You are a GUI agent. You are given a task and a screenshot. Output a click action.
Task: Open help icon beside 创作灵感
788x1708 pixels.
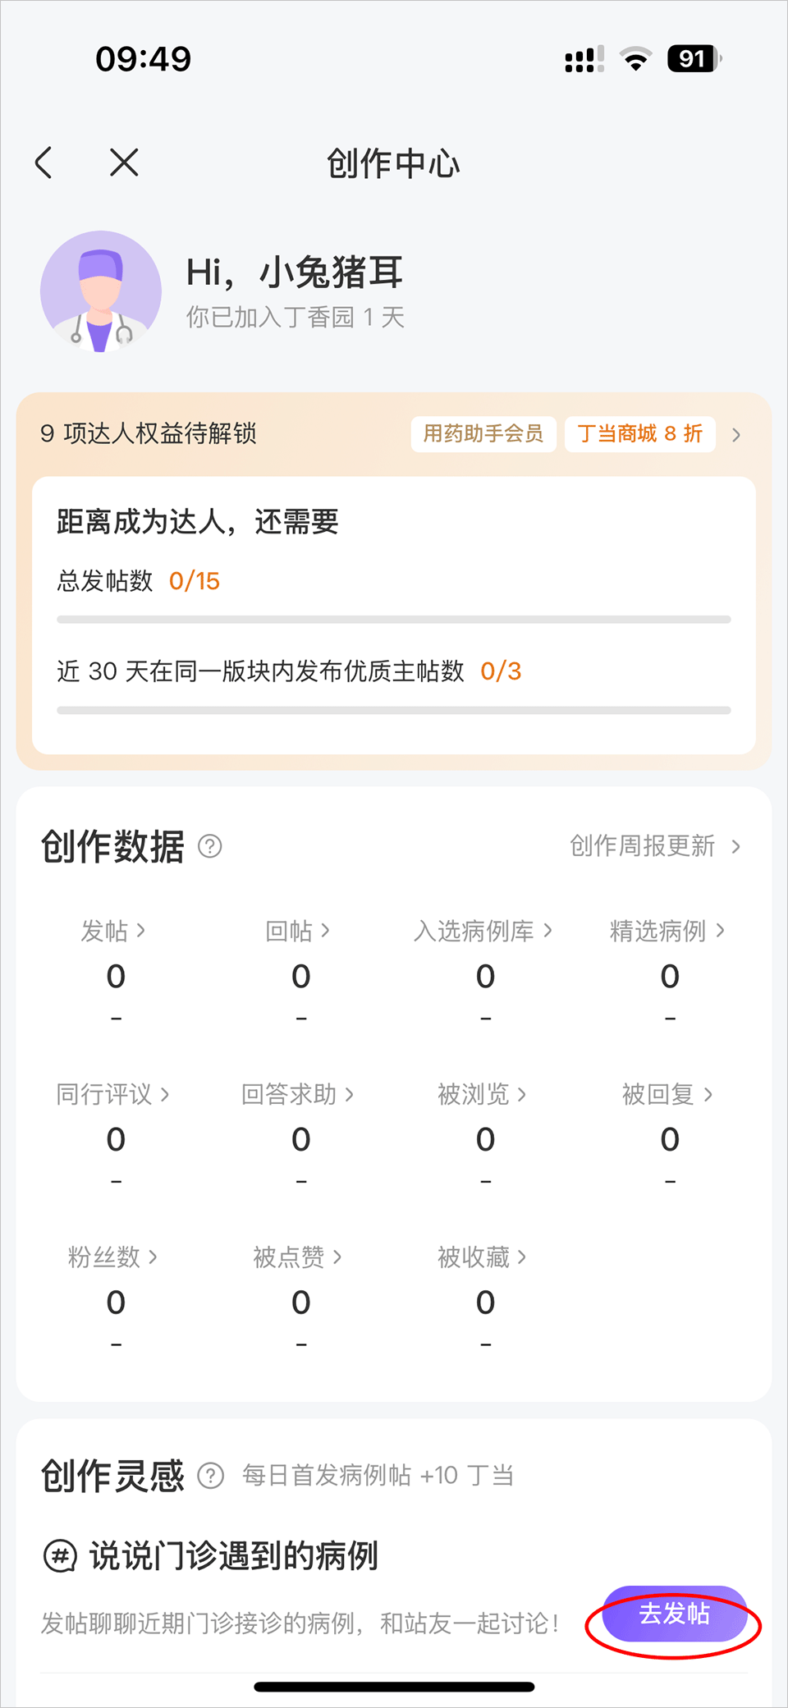(x=211, y=1476)
